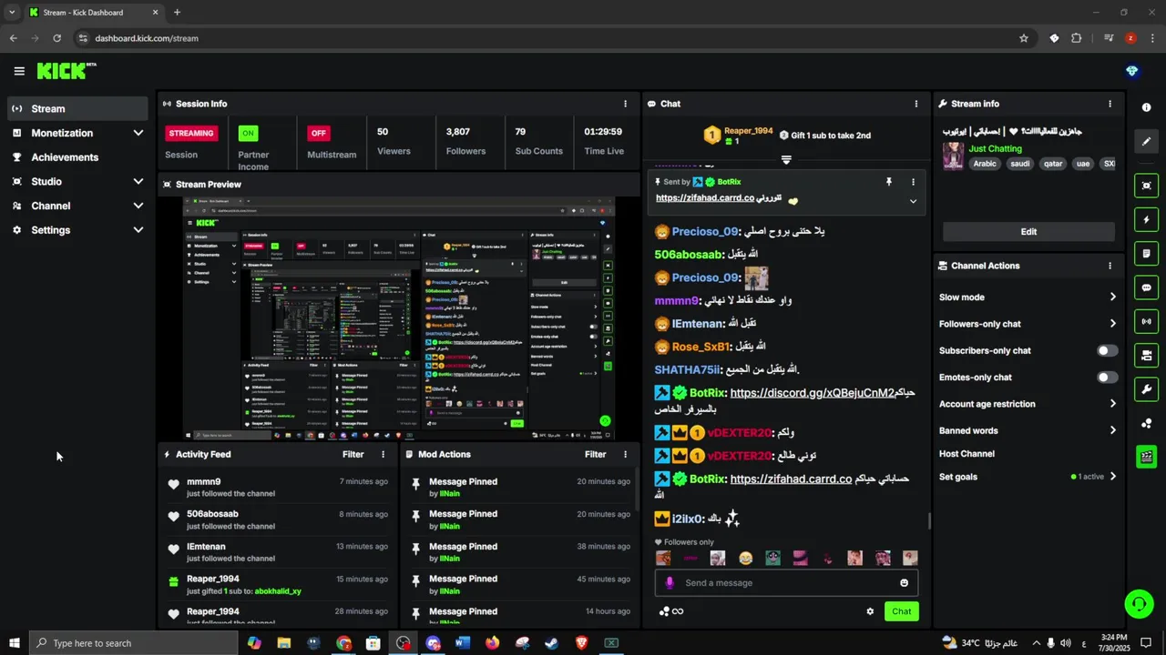Click the lightning bolt icon in right rail
Image resolution: width=1166 pixels, height=655 pixels.
1146,220
